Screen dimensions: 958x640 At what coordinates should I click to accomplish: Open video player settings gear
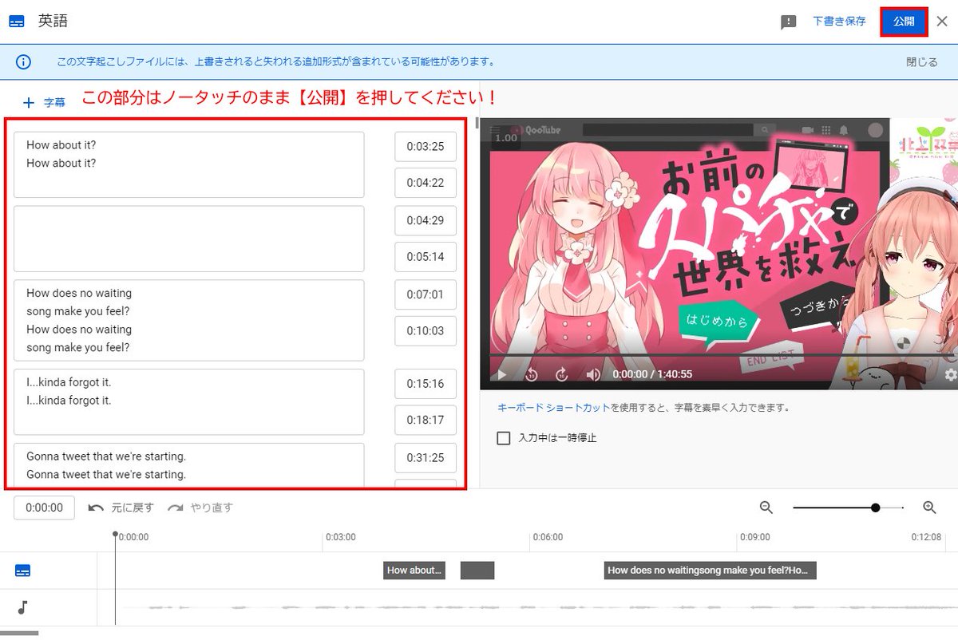coord(950,373)
